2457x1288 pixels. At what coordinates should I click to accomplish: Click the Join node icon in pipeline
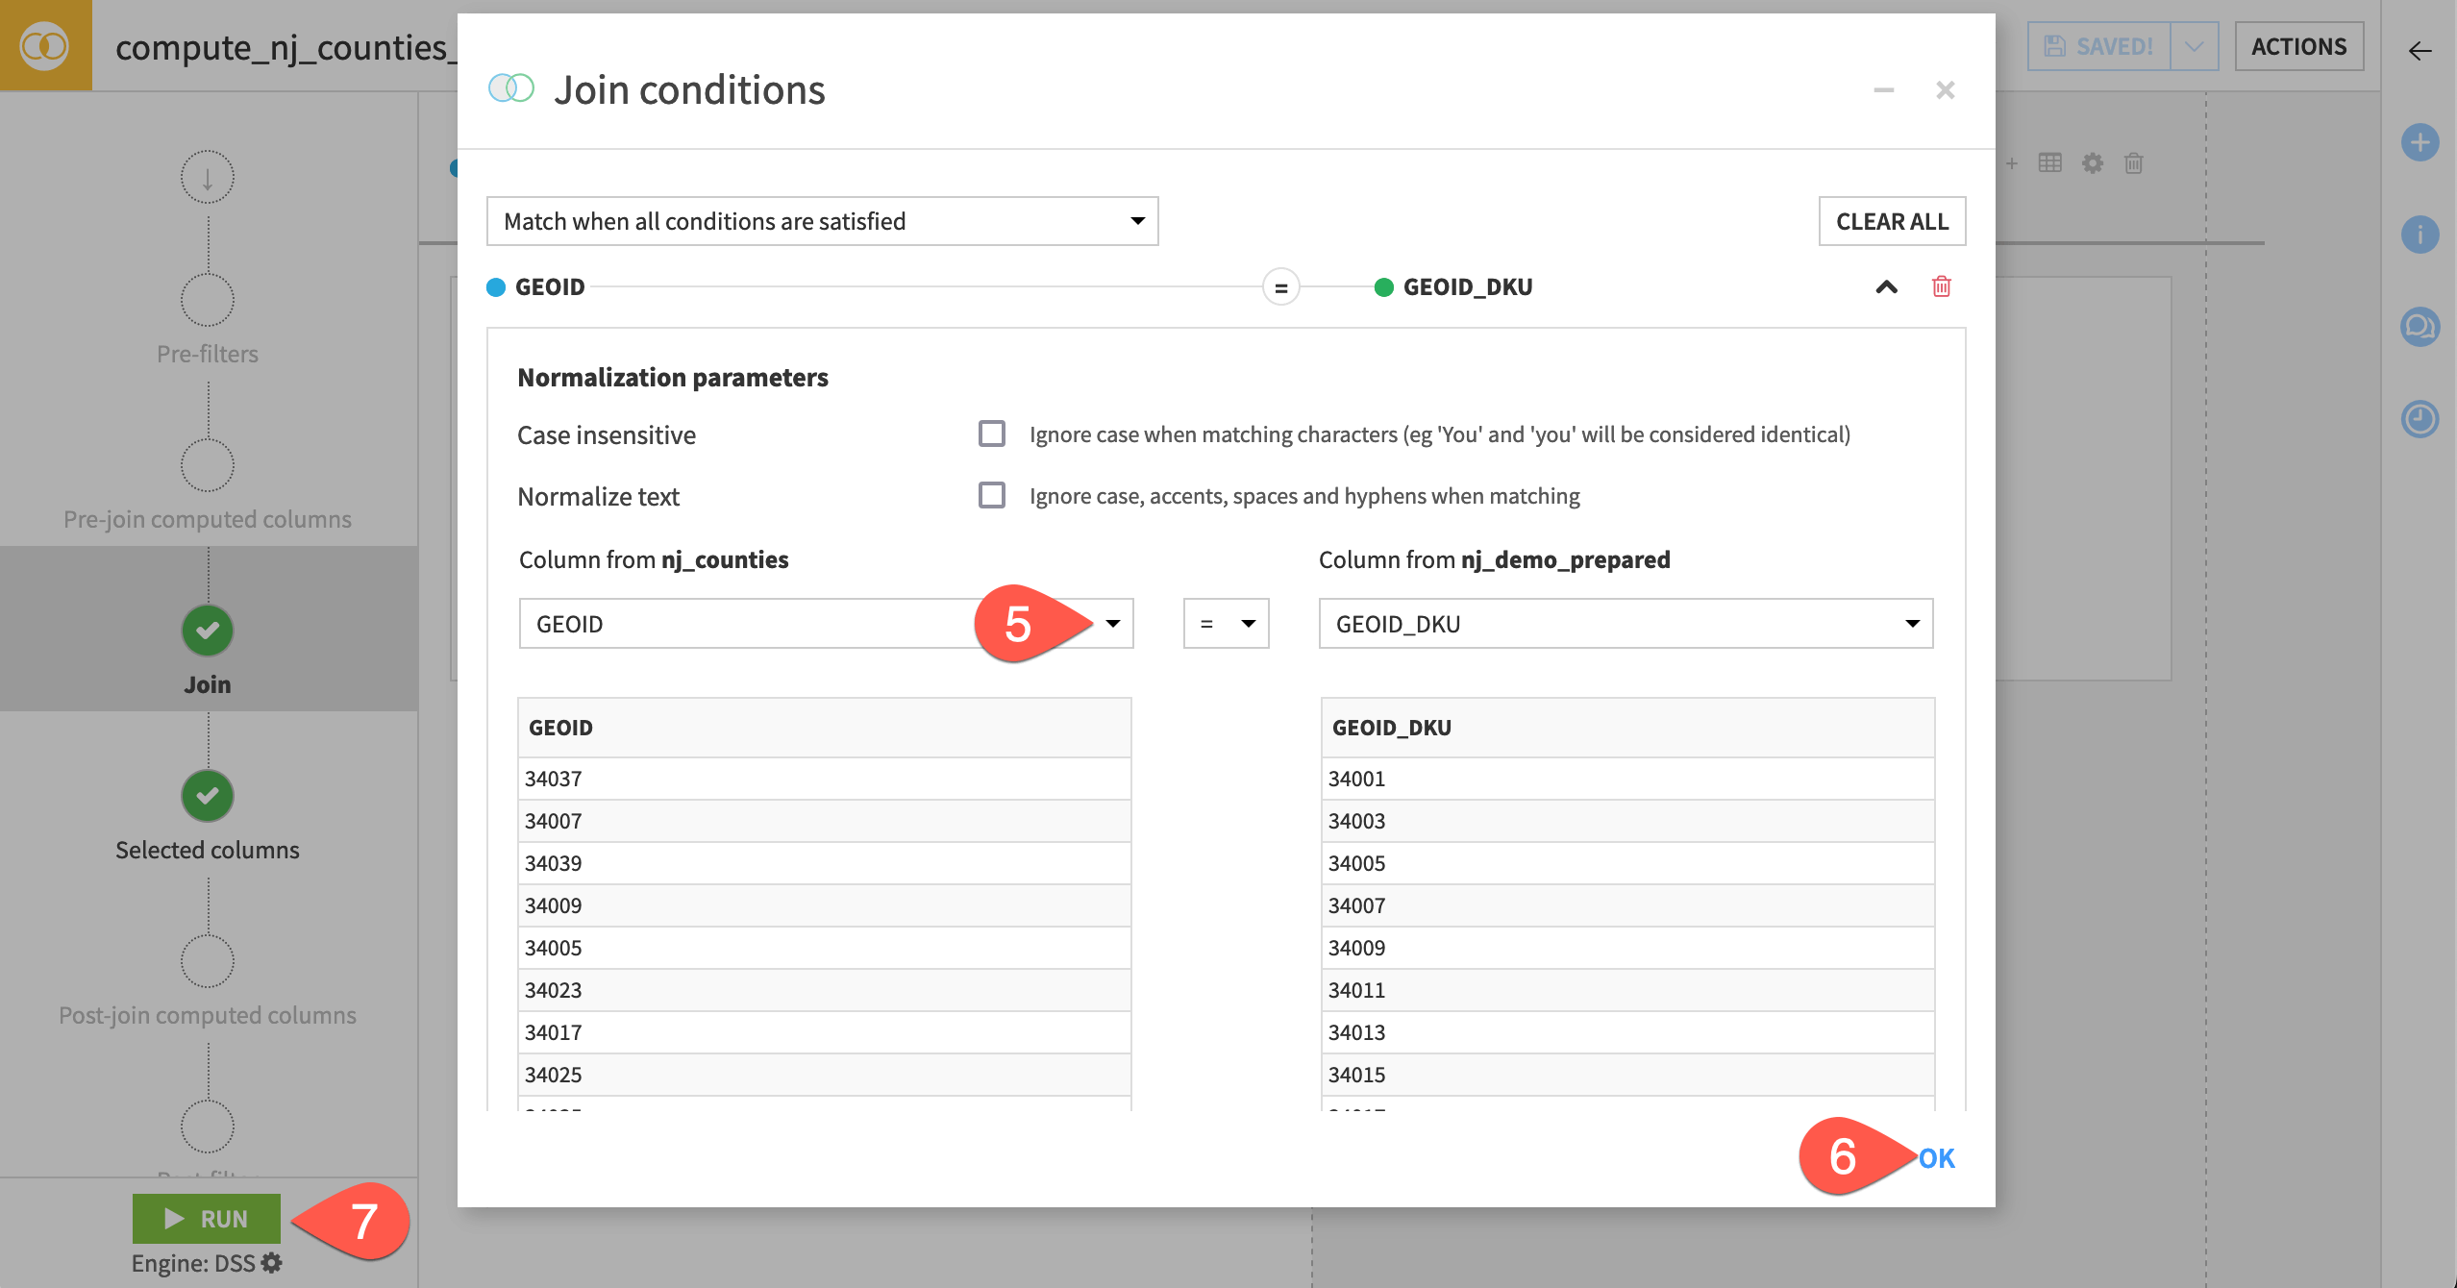207,633
